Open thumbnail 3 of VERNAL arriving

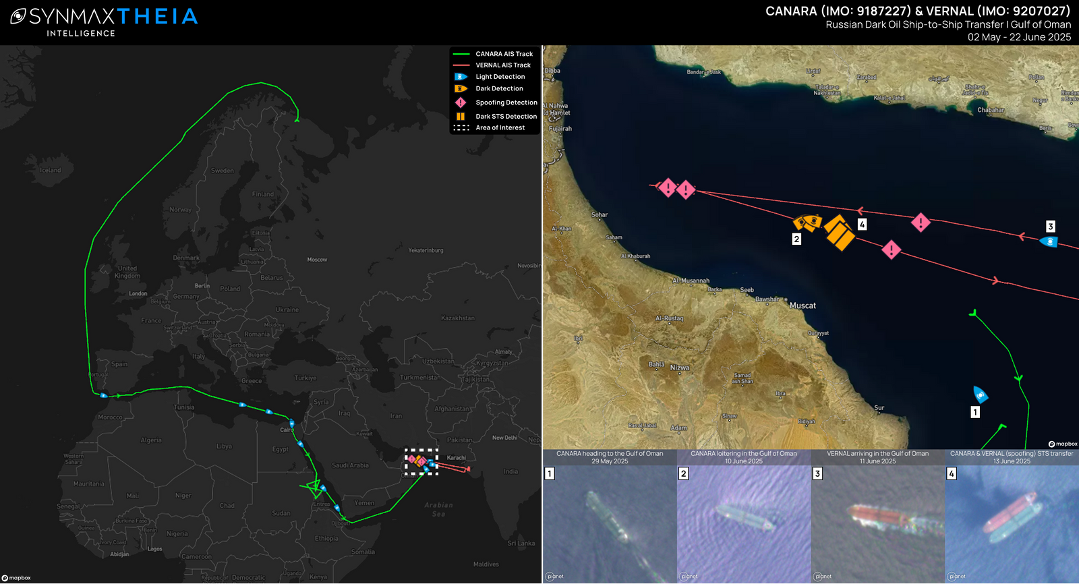tap(877, 524)
